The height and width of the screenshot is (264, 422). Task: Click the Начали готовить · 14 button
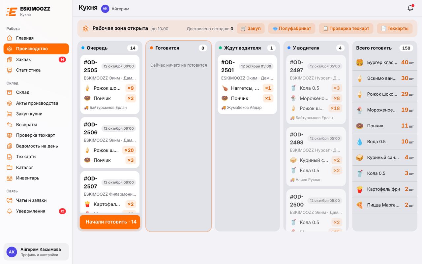[x=110, y=222]
